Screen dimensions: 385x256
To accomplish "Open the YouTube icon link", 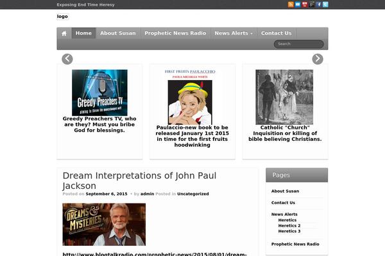I will pyautogui.click(x=304, y=4).
